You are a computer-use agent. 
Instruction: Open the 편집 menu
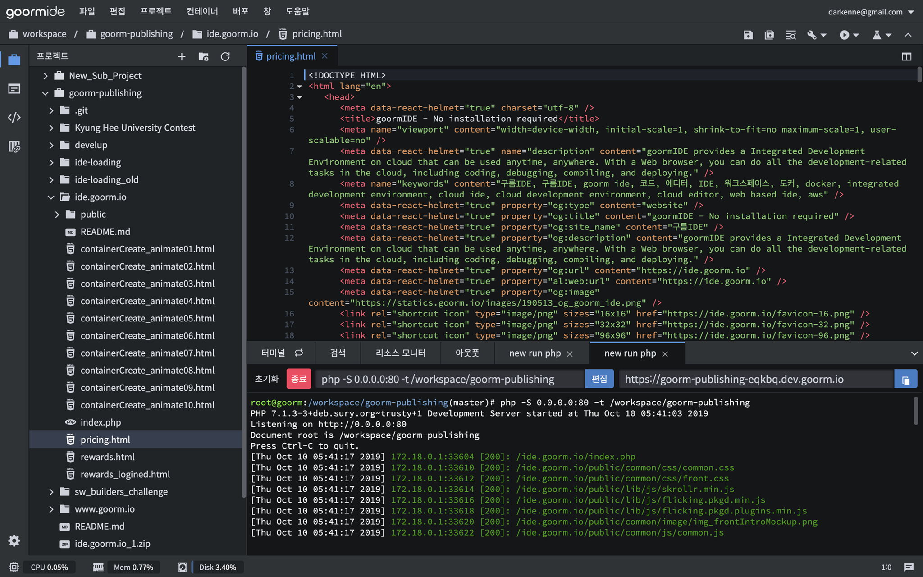pos(118,11)
